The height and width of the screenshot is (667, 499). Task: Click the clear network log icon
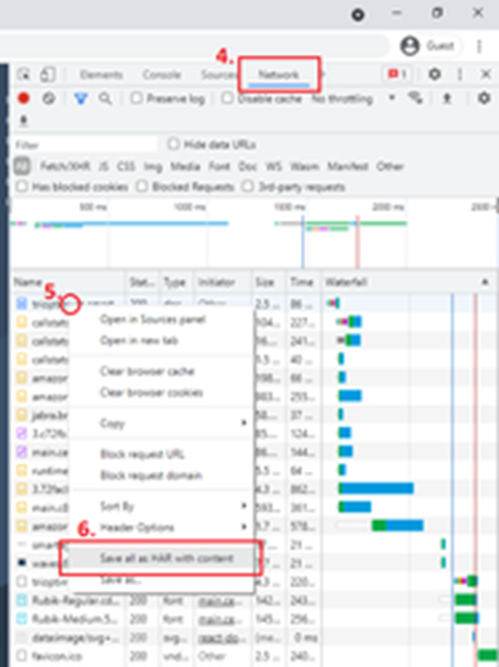[x=48, y=98]
